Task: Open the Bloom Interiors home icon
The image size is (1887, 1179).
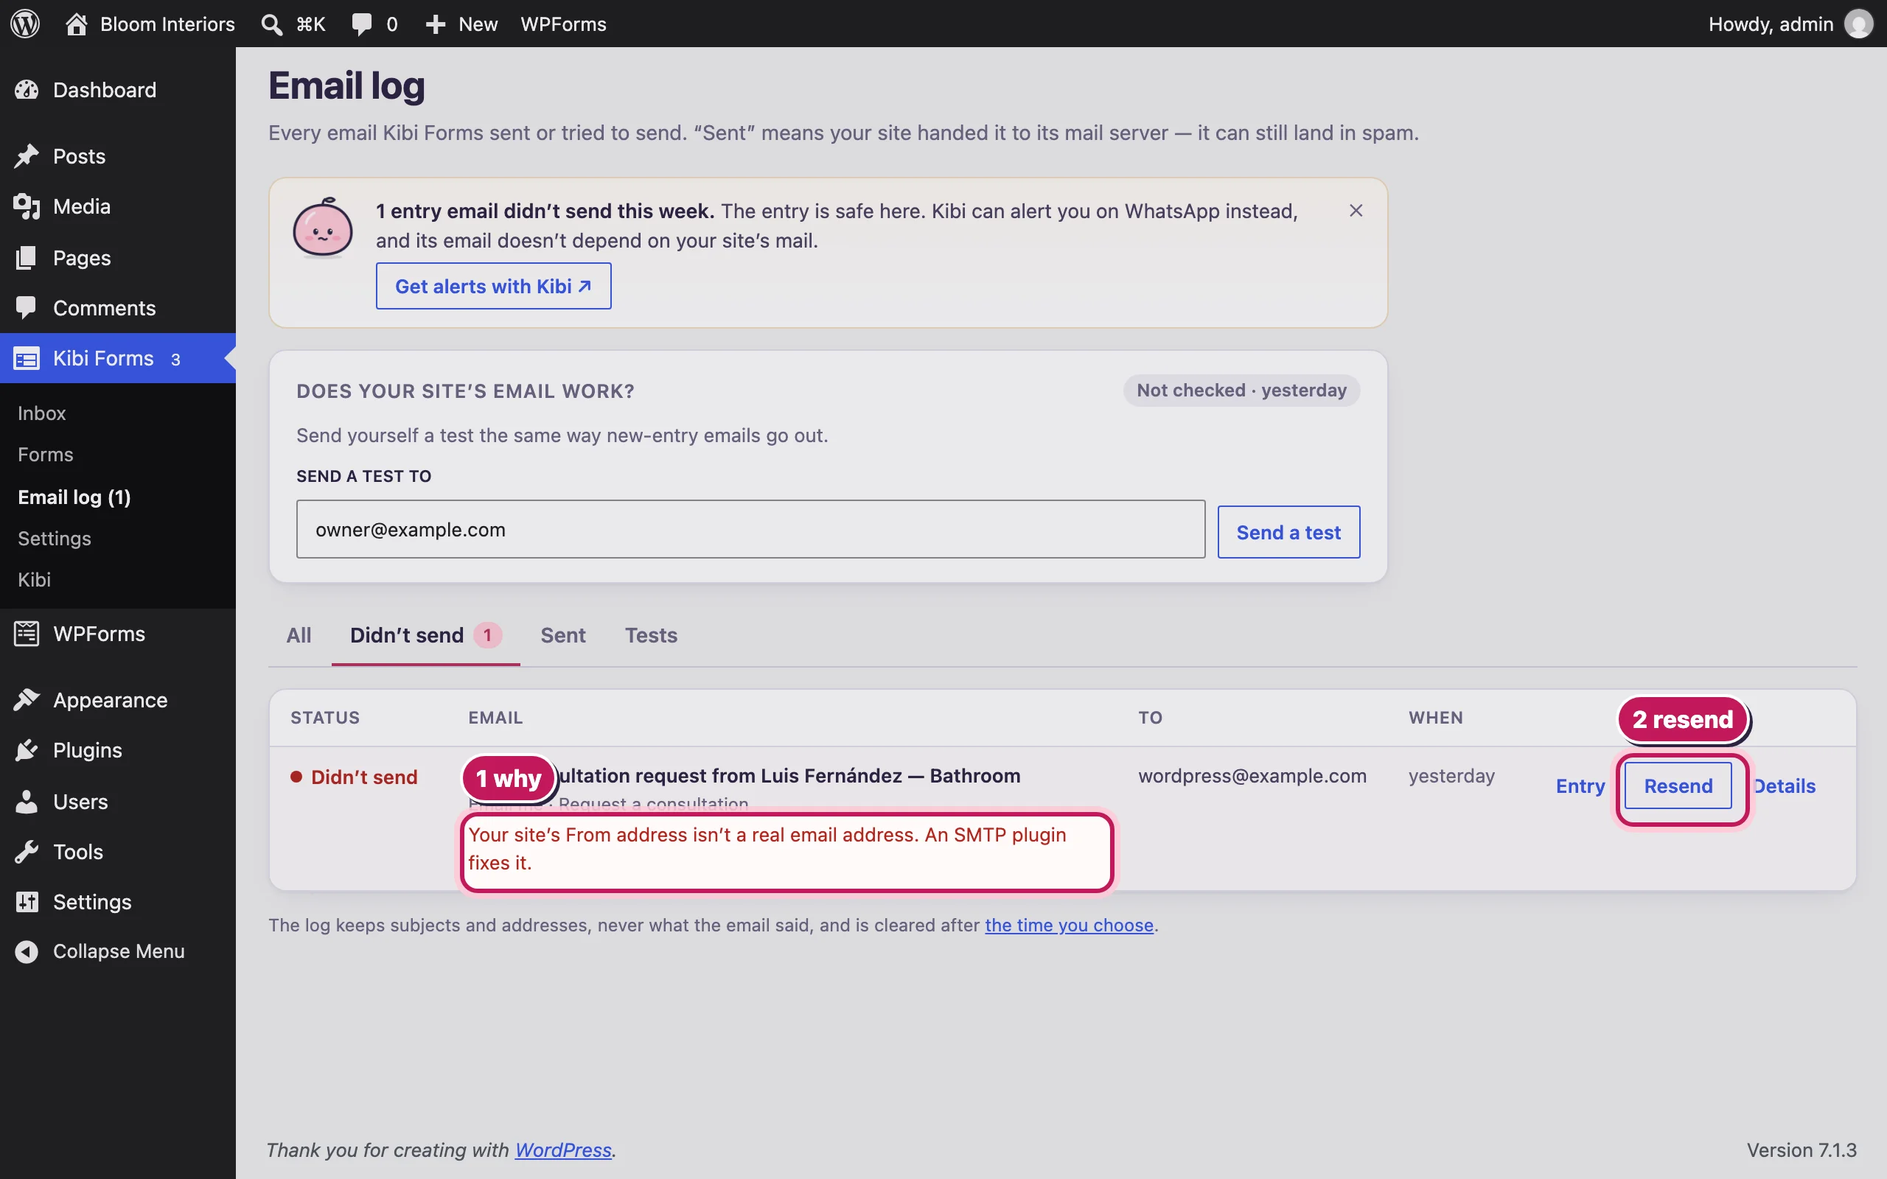Action: pos(76,24)
